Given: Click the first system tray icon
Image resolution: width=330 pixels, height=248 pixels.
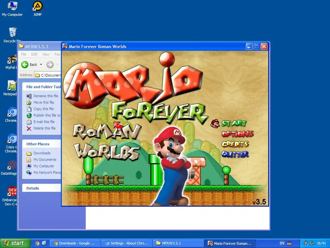Looking at the screenshot, I should [306, 243].
